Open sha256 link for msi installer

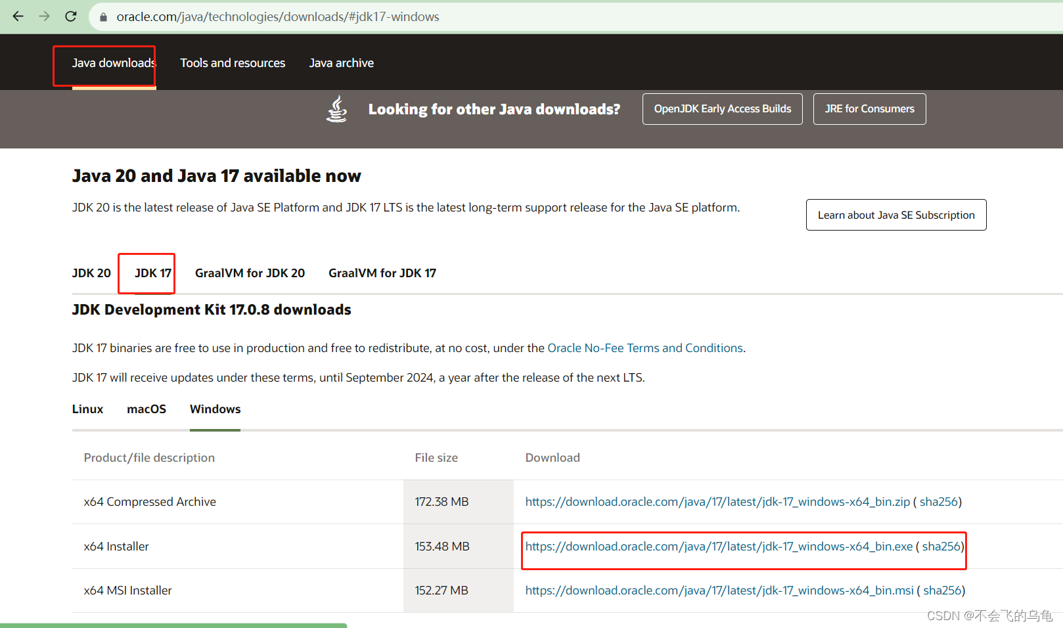point(942,591)
